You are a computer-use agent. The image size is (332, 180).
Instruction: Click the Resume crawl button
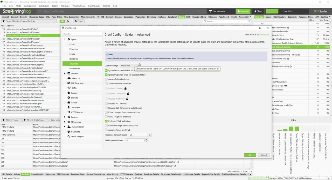243,11
